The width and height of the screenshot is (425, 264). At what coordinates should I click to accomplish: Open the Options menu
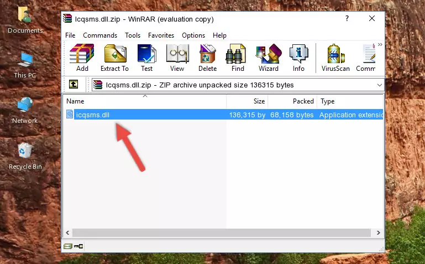[193, 35]
